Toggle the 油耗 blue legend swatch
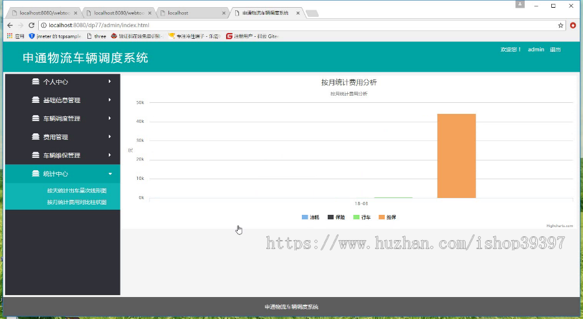The width and height of the screenshot is (583, 319). click(305, 217)
